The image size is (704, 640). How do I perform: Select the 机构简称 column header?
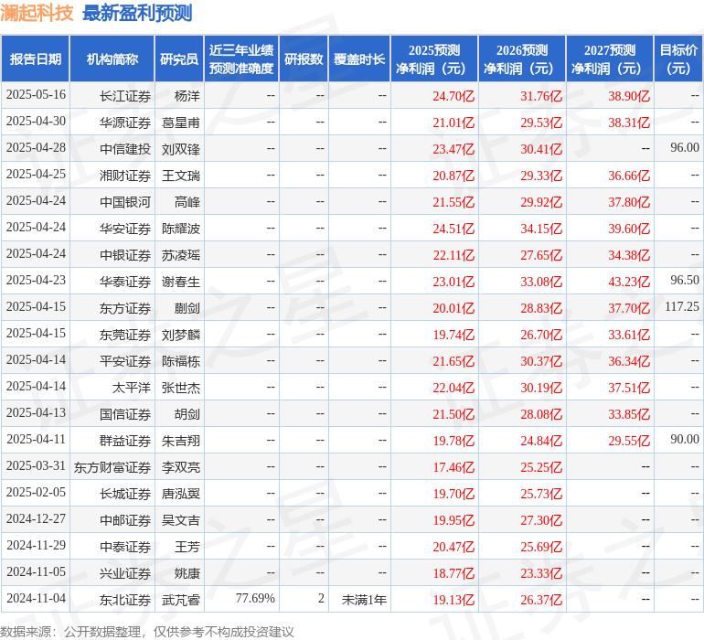112,59
